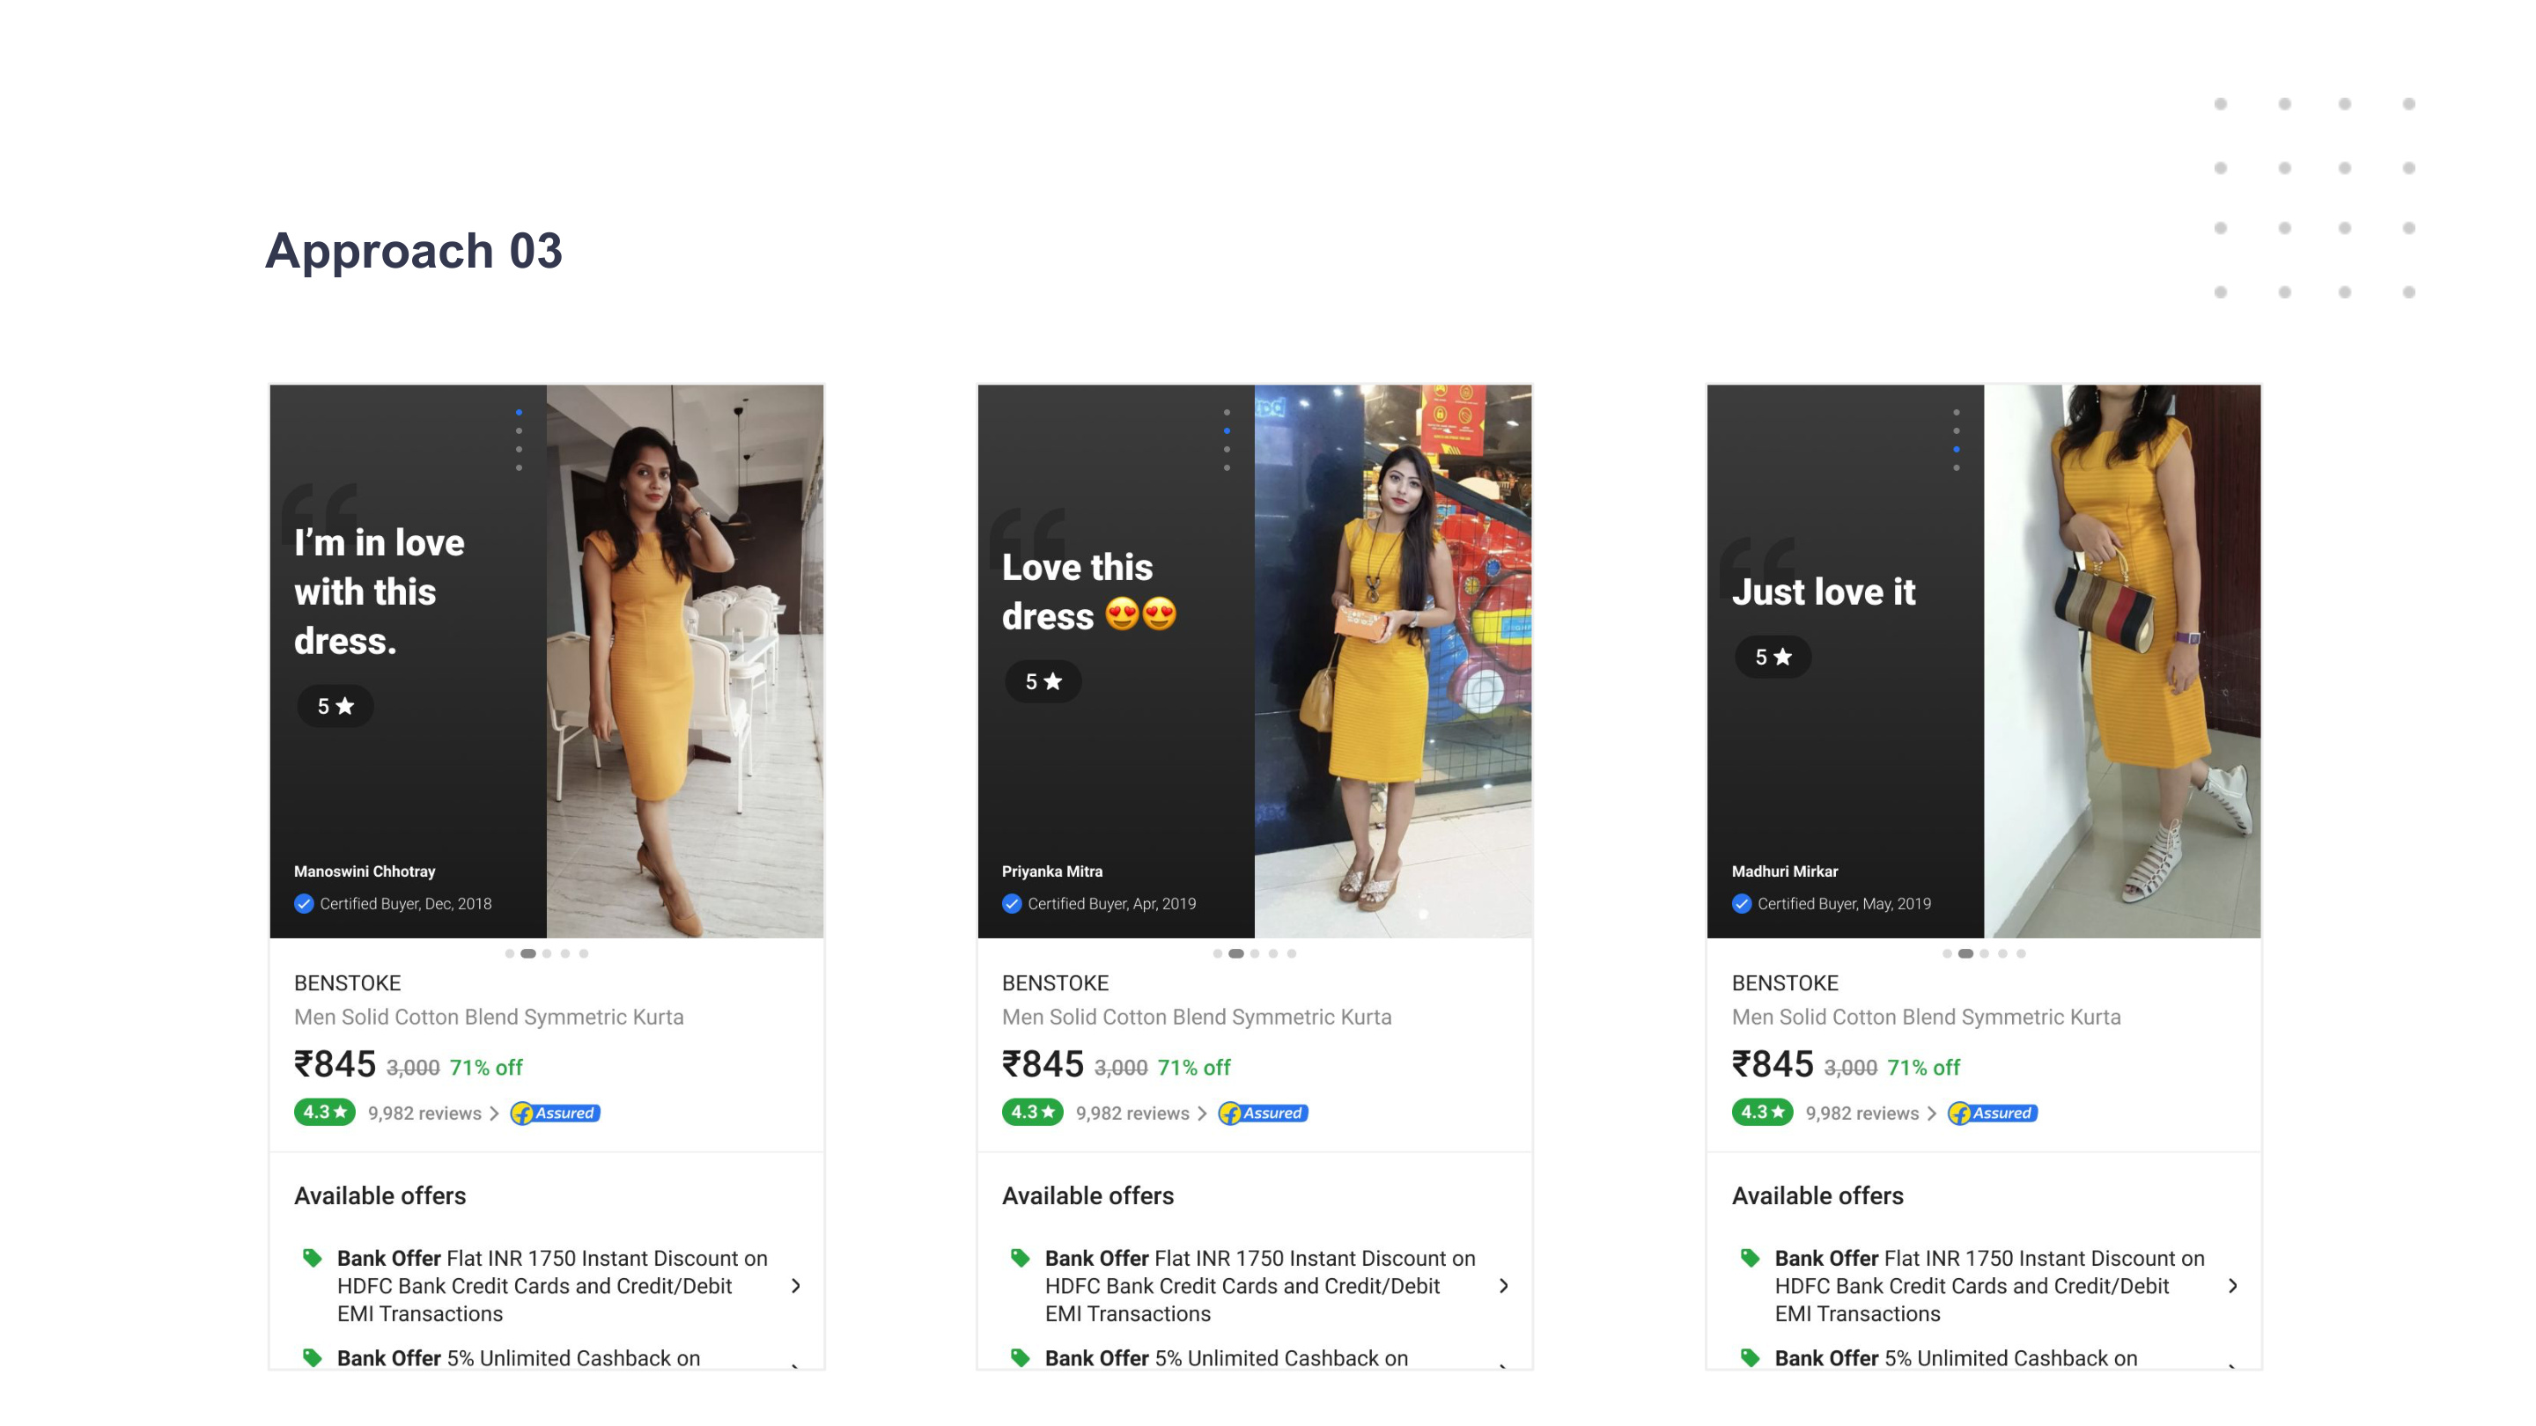Open reviews via chevron in first card

pos(493,1113)
